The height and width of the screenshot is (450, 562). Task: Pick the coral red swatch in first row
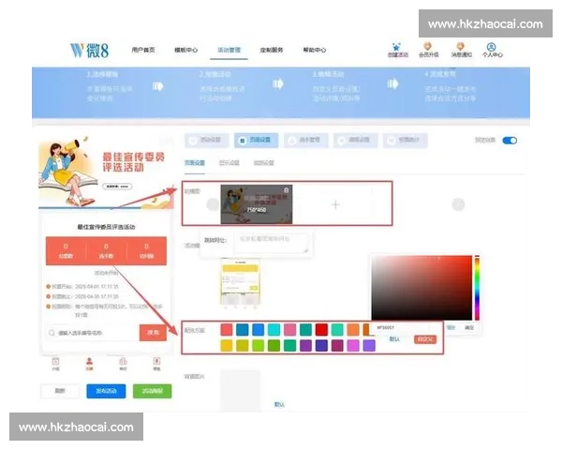pos(227,329)
